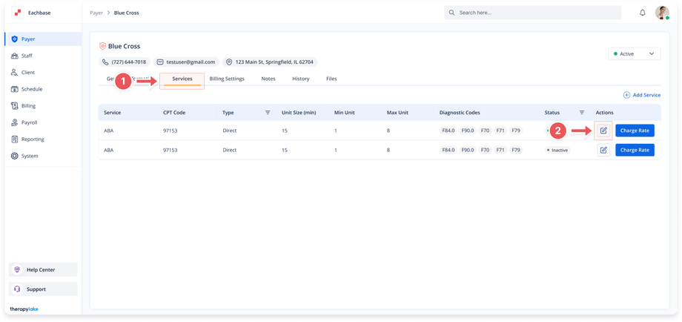Click CPT Code column header
Viewport: 682px width, 322px height.
174,113
